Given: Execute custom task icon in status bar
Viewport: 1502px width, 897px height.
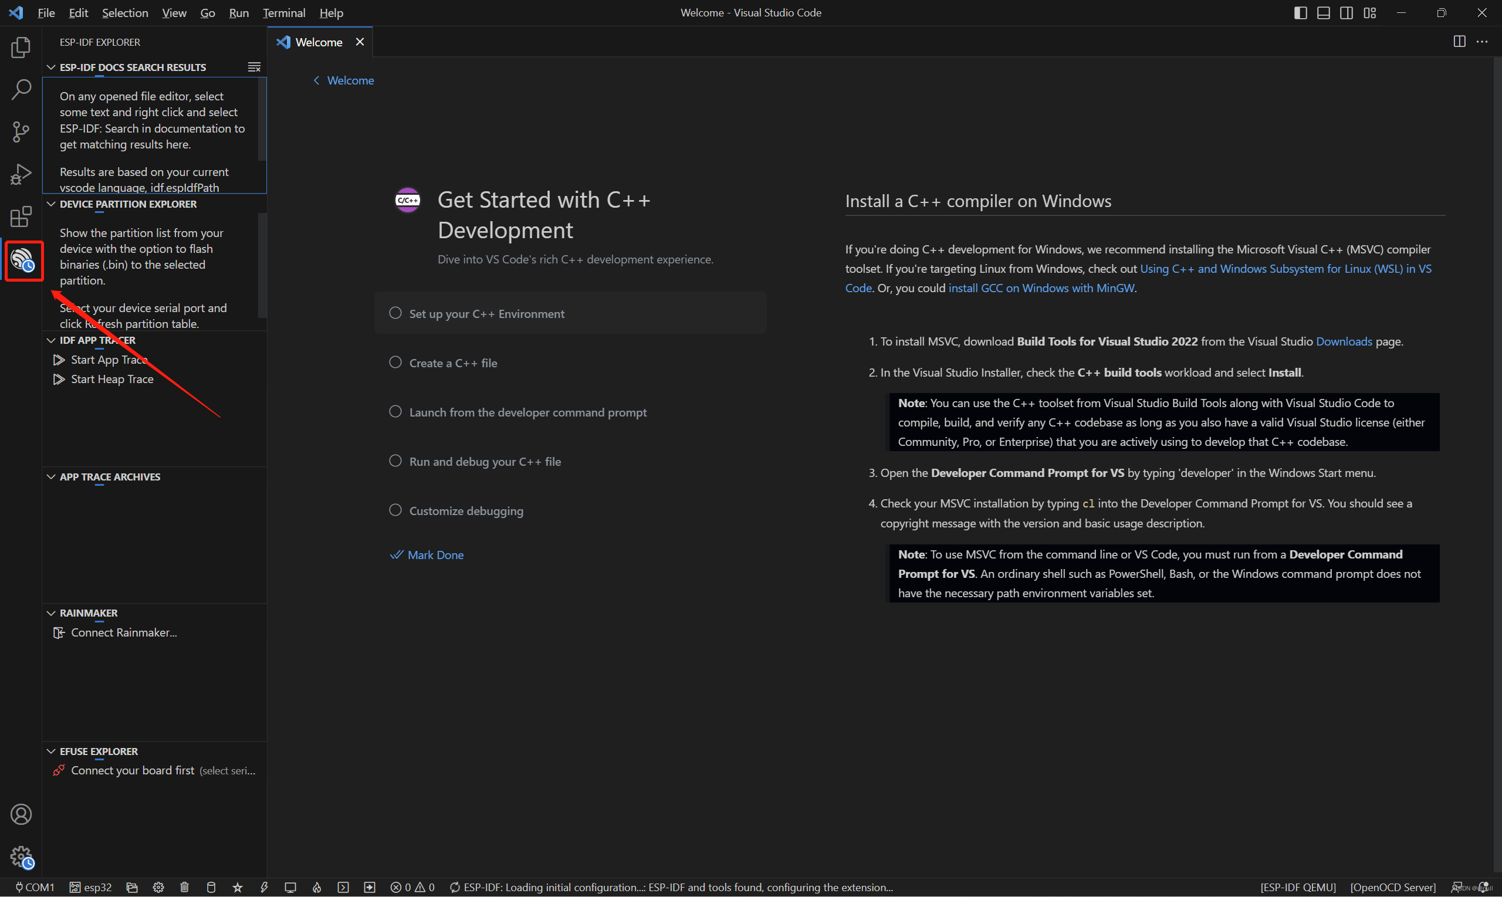Looking at the screenshot, I should pos(369,888).
